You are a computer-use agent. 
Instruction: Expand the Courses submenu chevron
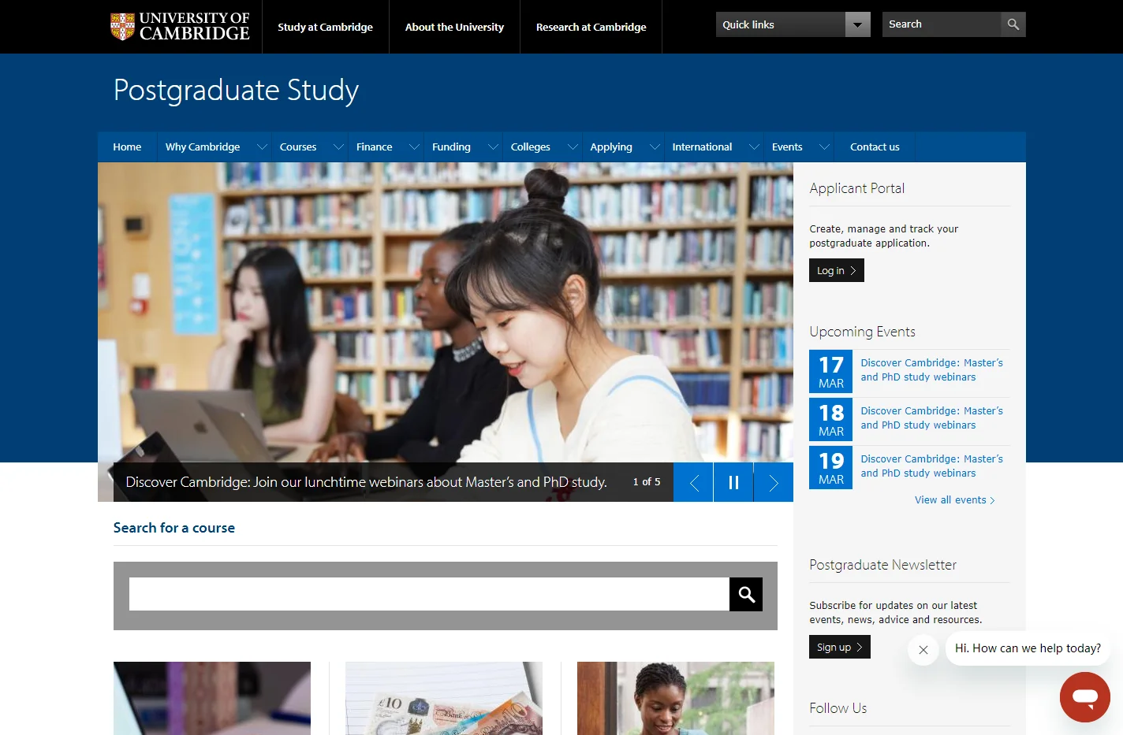(338, 147)
